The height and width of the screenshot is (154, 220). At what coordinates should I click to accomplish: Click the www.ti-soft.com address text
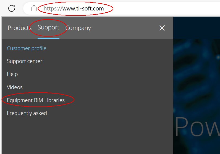click(x=83, y=9)
